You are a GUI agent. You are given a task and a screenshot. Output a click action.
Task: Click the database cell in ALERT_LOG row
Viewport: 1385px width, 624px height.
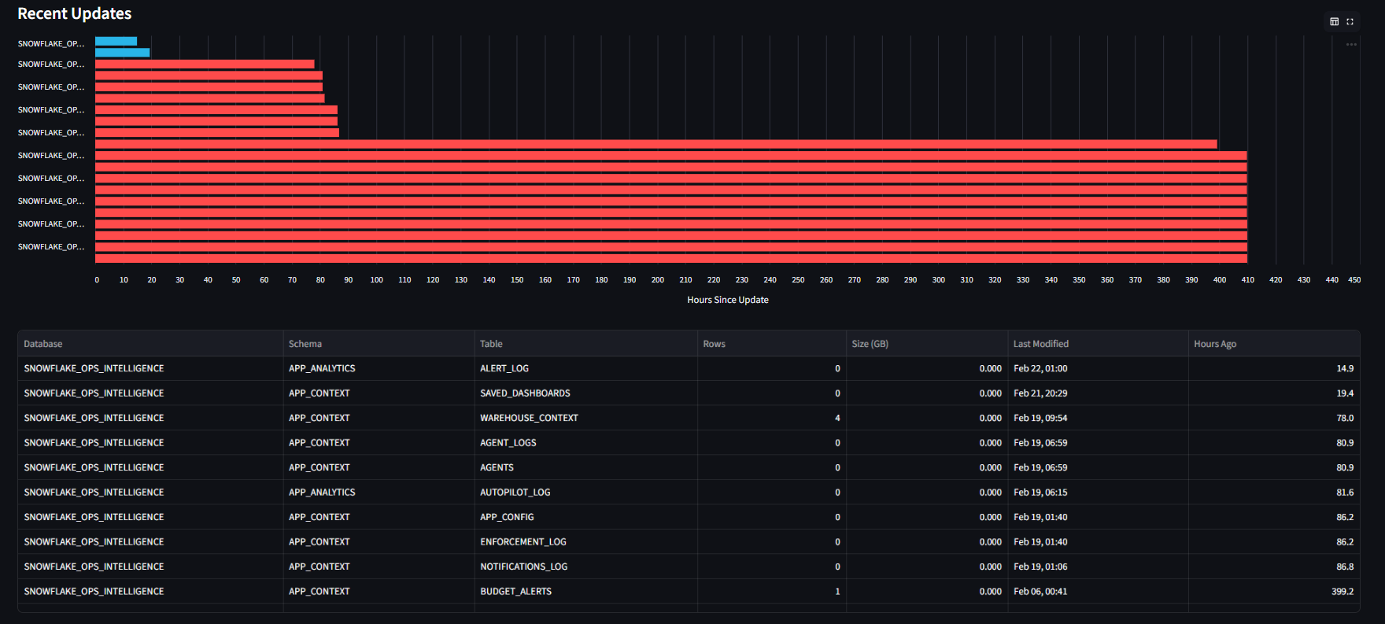tap(150, 368)
